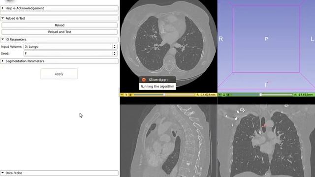Click the P orientation marker in 3D view
The width and height of the screenshot is (315, 177).
(x=266, y=39)
